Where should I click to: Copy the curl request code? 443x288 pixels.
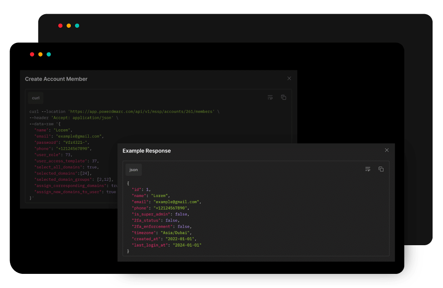(x=284, y=97)
